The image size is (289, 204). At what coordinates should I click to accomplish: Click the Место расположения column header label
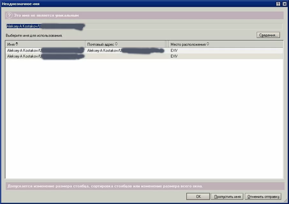click(x=188, y=44)
